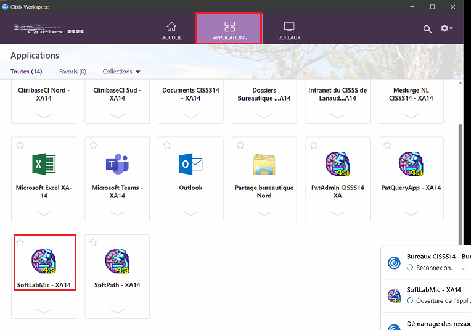Expand the Bureaux CISSS14 reconnexion chevron
The width and height of the screenshot is (471, 330).
[x=463, y=268]
